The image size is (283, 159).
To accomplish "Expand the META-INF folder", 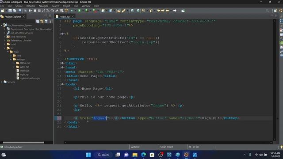I will [x=14, y=63].
